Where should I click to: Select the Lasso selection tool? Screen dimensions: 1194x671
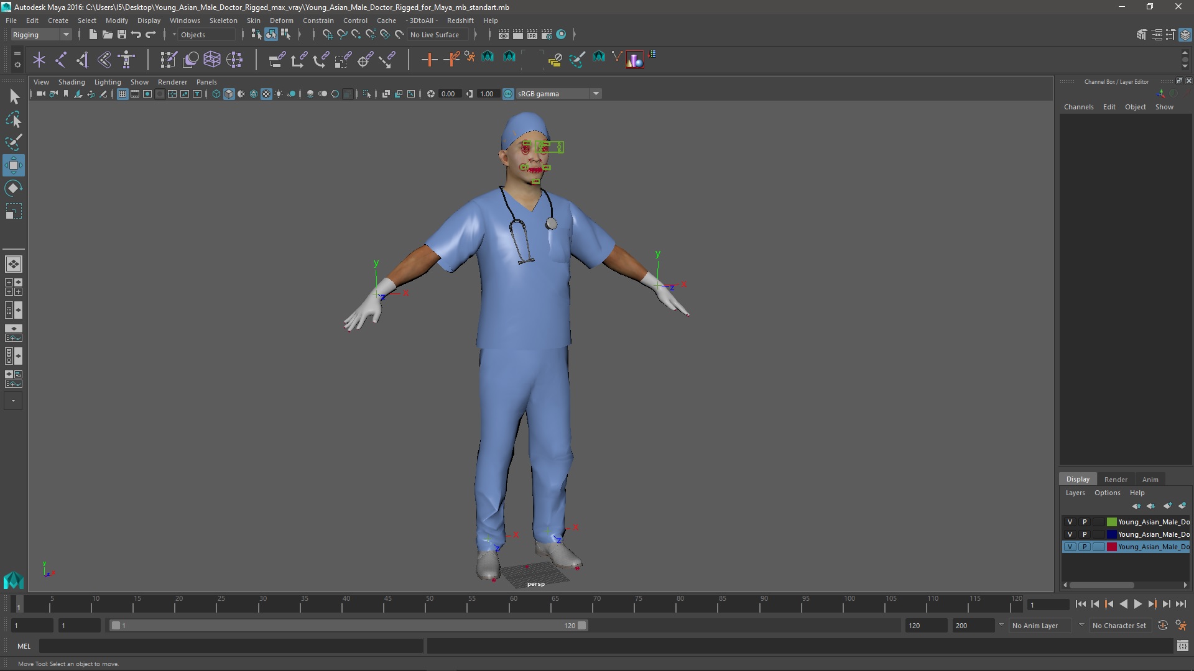coord(14,119)
